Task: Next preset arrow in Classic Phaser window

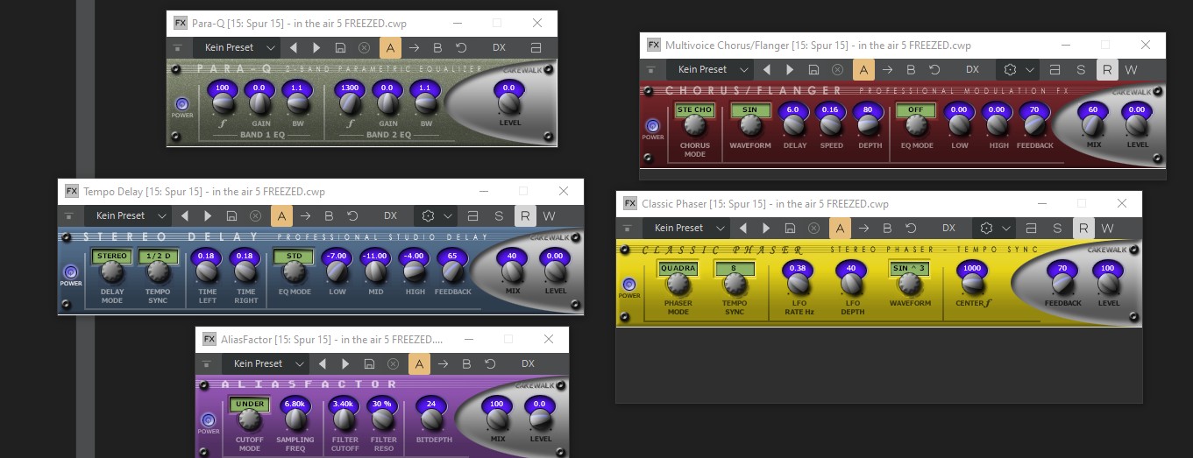Action: coord(766,228)
